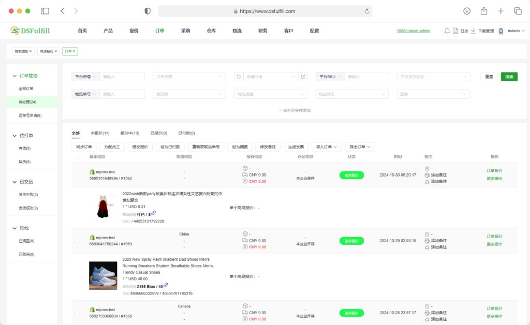Click the sneakers product thumbnail

(103, 275)
